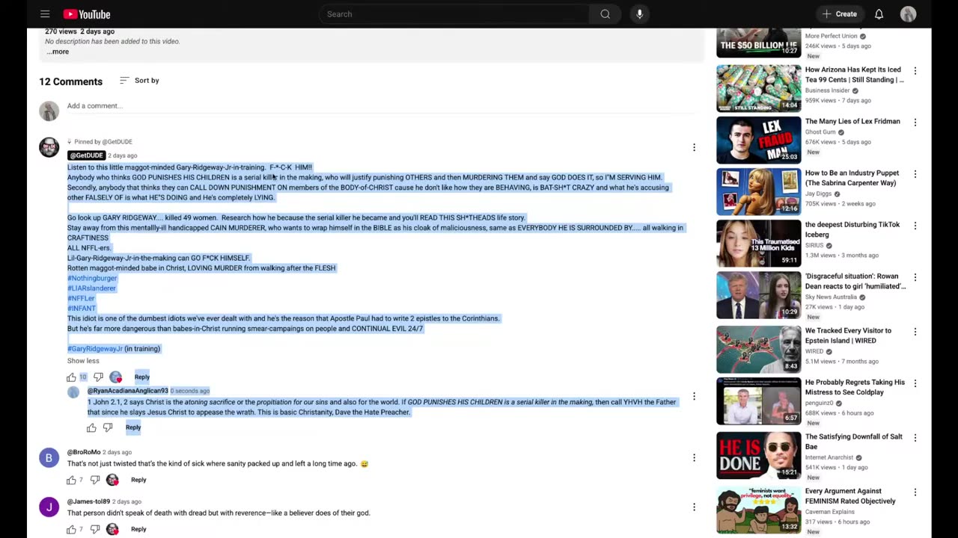Open the account avatar menu

pos(908,14)
